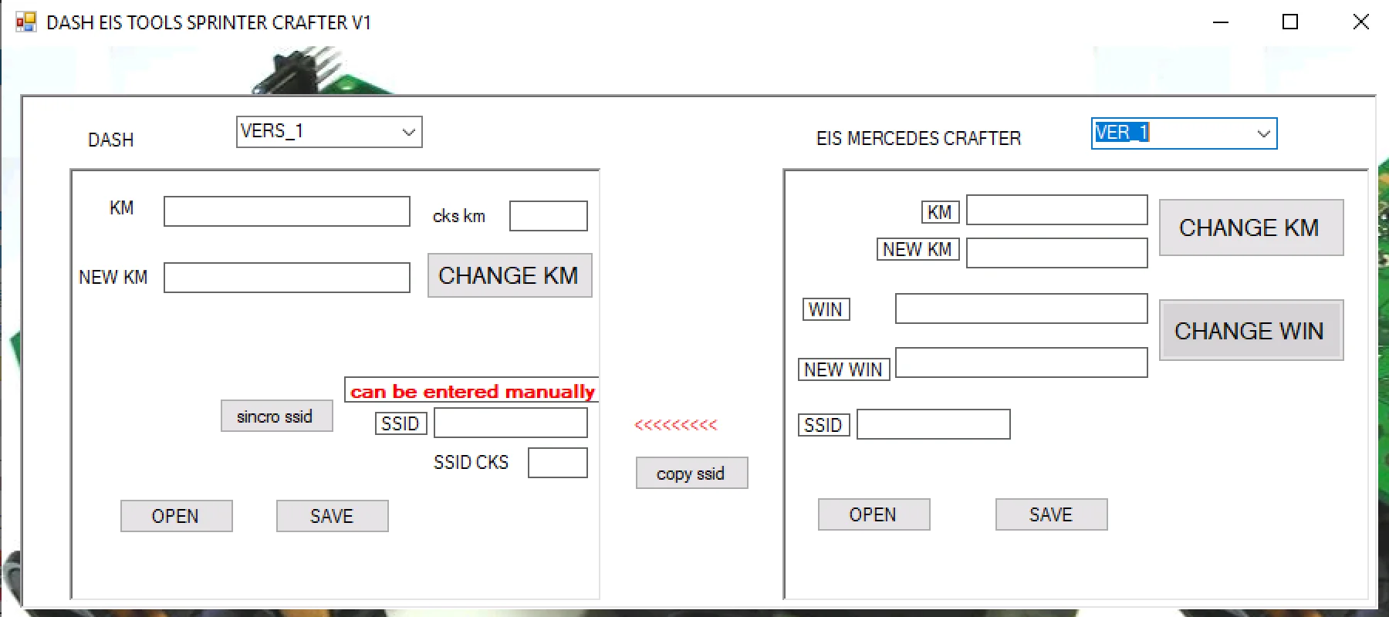Viewport: 1389px width, 617px height.
Task: Click the EIS KM input field
Action: [1056, 210]
